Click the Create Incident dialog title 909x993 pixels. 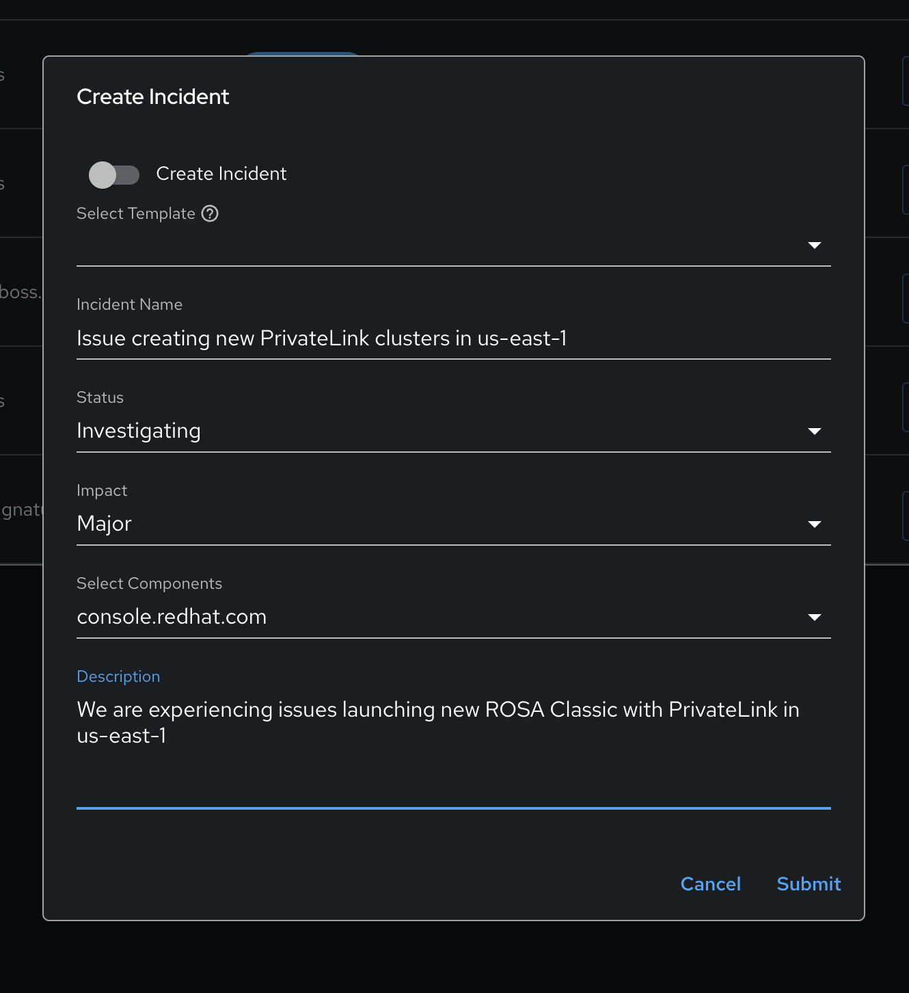click(153, 97)
